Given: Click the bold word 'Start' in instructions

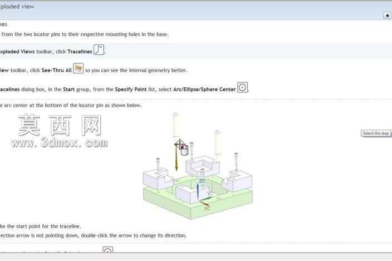Looking at the screenshot, I should (x=68, y=90).
